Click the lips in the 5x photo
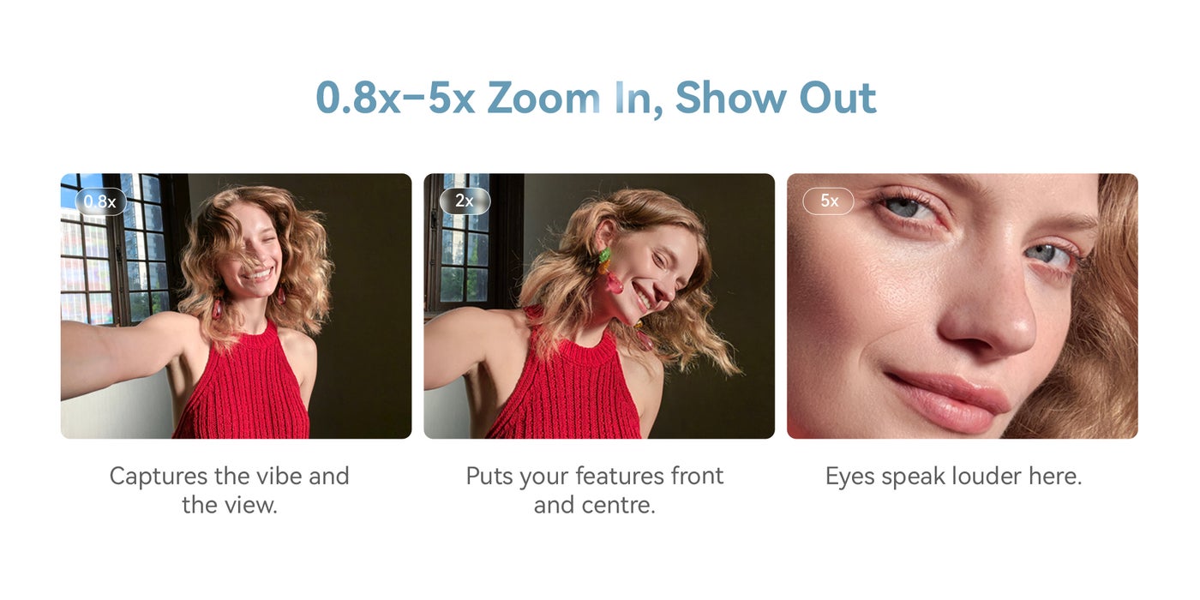The height and width of the screenshot is (600, 1200). pos(947,399)
